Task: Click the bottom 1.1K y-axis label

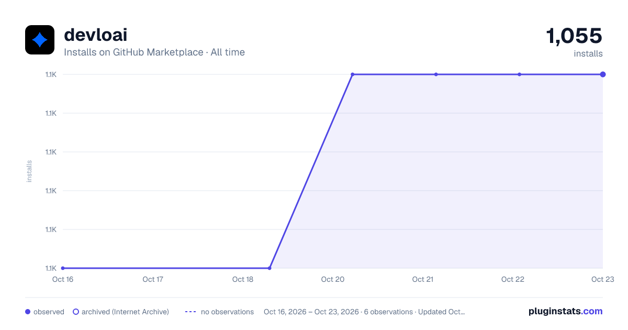Action: click(51, 268)
